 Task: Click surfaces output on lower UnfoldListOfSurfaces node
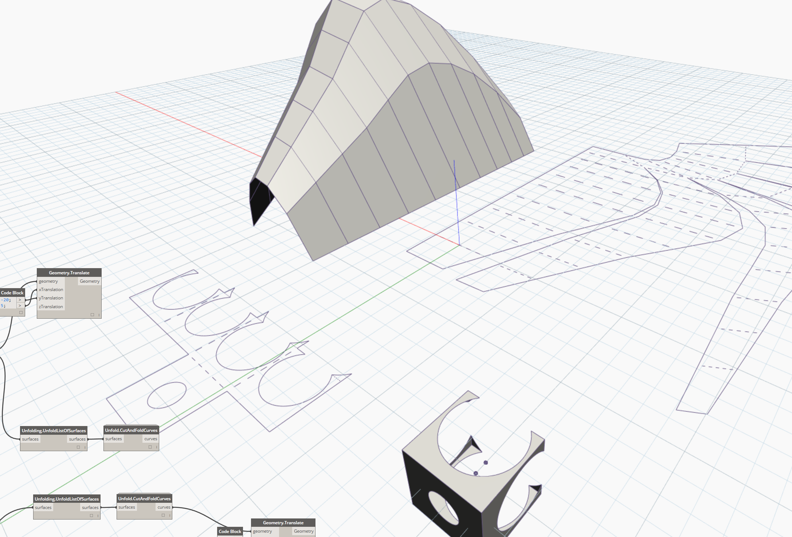(90, 508)
